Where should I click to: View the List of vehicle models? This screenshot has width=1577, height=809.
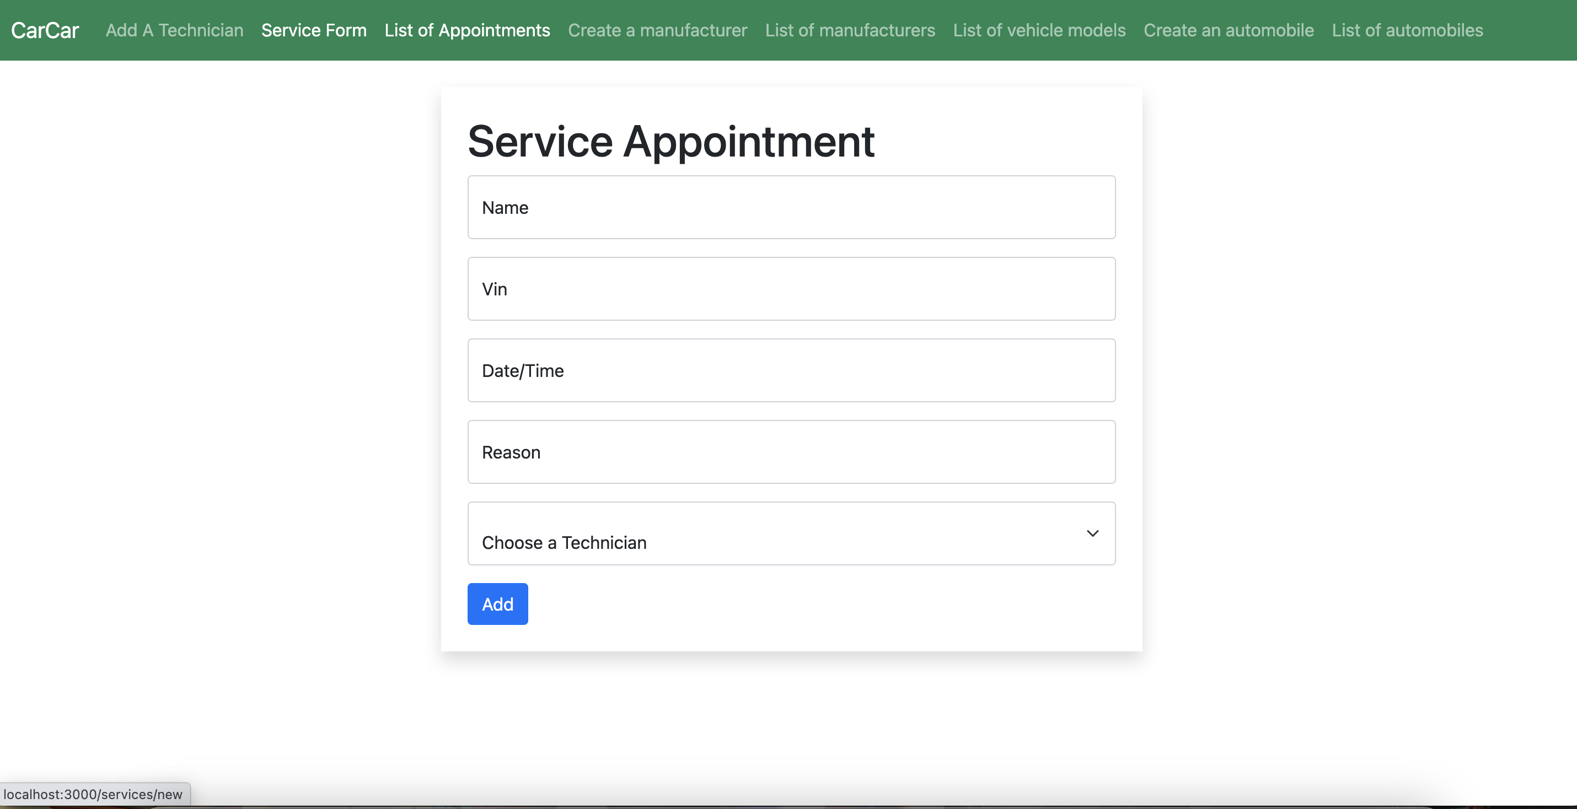click(x=1039, y=30)
